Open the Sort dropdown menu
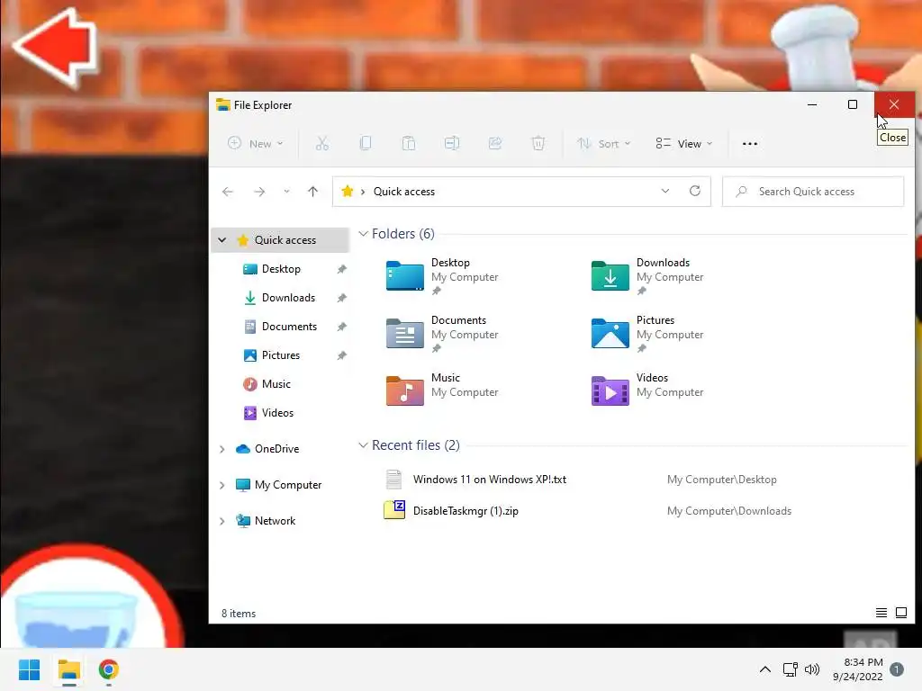This screenshot has width=922, height=691. pos(604,143)
